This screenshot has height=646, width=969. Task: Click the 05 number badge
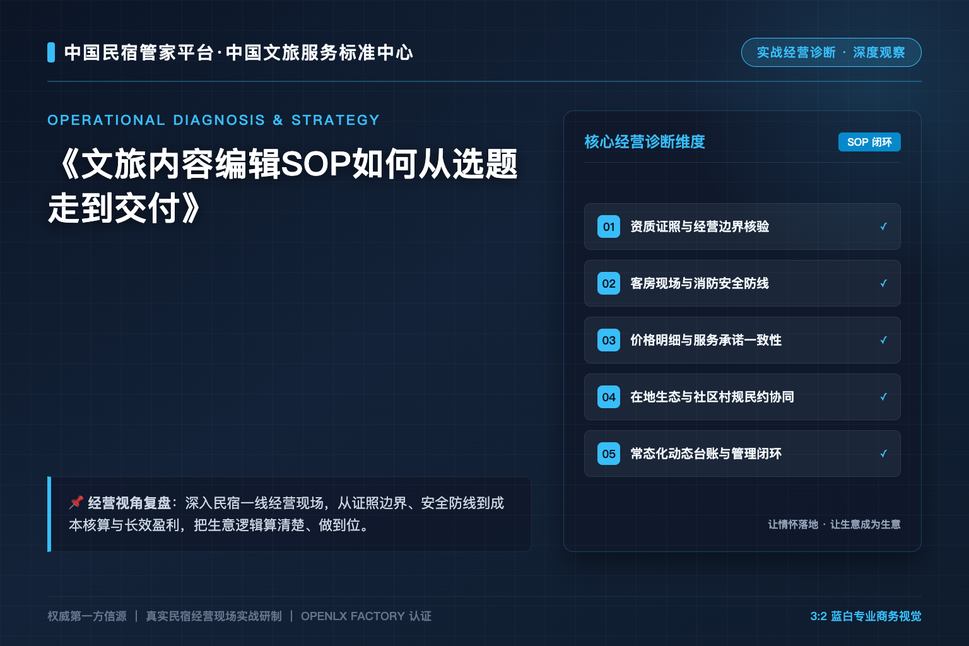click(x=609, y=454)
